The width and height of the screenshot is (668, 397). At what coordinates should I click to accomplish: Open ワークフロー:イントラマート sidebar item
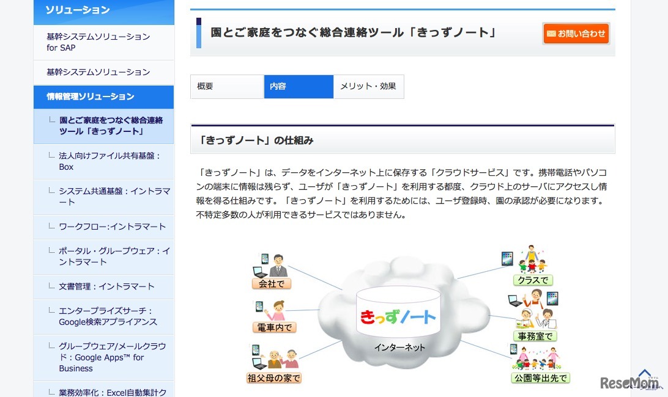tap(103, 227)
